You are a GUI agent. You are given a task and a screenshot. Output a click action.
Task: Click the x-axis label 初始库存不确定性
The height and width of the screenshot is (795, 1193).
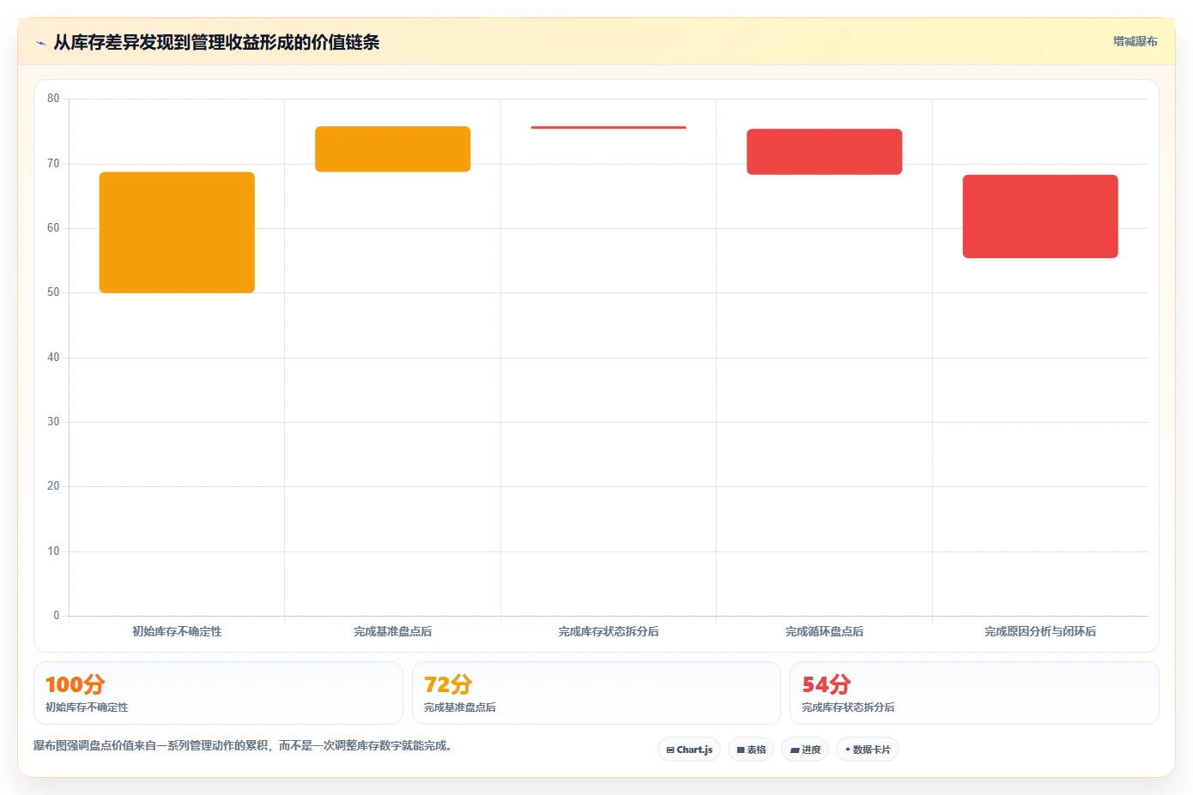[177, 631]
